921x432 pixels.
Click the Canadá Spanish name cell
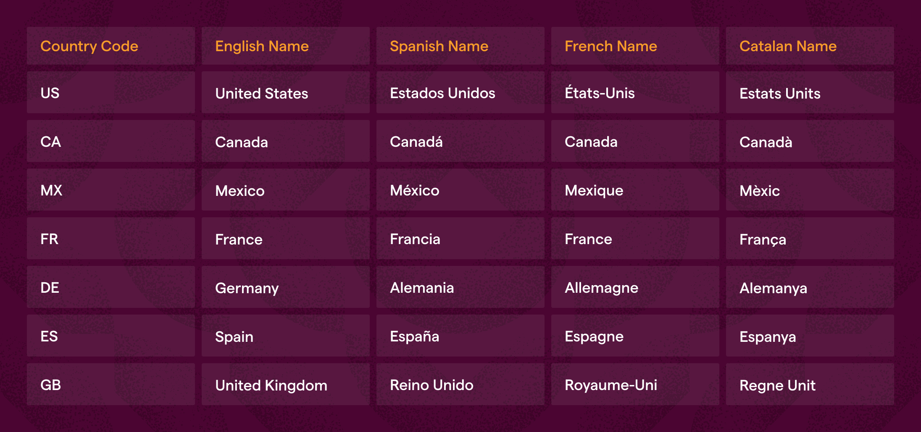460,141
